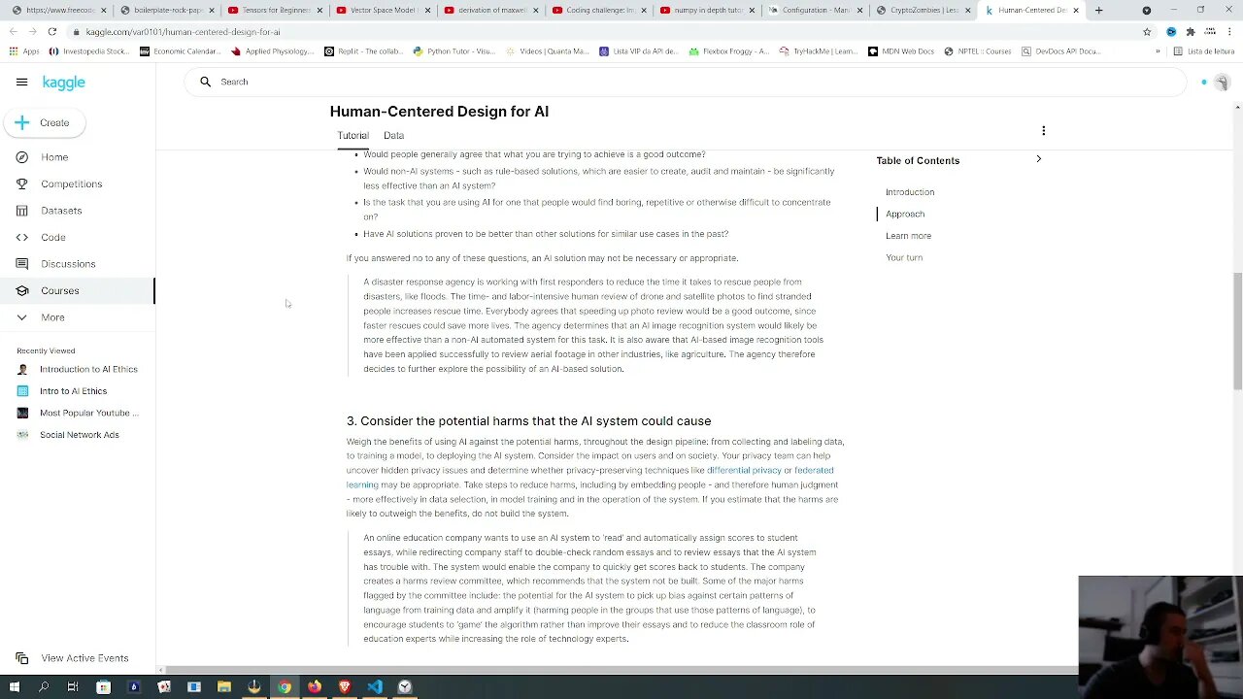
Task: Open Most Popular Youtube dataset
Action: [x=88, y=413]
